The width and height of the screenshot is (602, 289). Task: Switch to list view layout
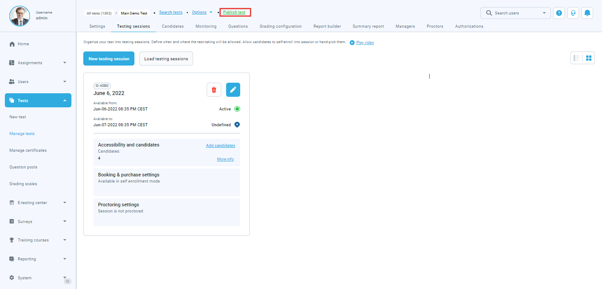click(x=576, y=58)
